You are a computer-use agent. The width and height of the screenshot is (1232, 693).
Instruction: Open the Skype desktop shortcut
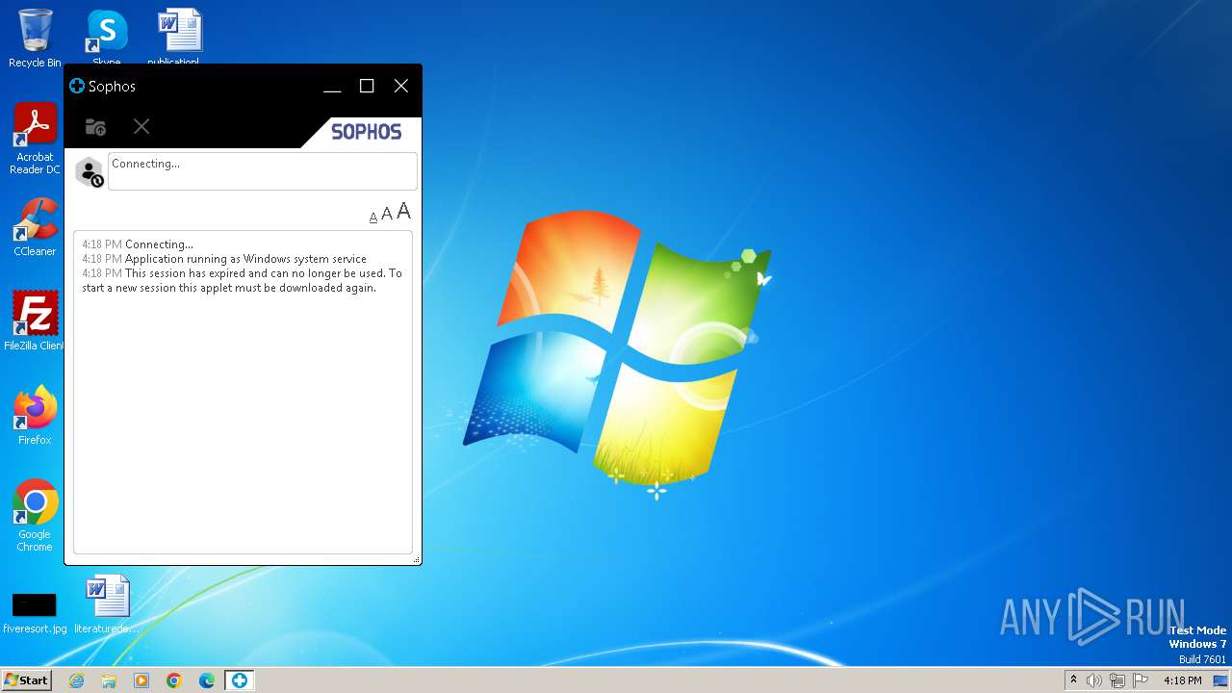pyautogui.click(x=106, y=38)
